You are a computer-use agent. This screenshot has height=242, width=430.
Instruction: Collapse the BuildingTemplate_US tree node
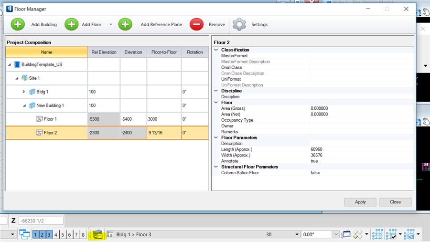pos(10,65)
